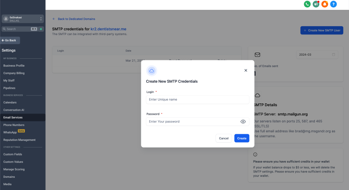Click the blue Create button
Screen dimensions: 349x190
pyautogui.click(x=242, y=138)
